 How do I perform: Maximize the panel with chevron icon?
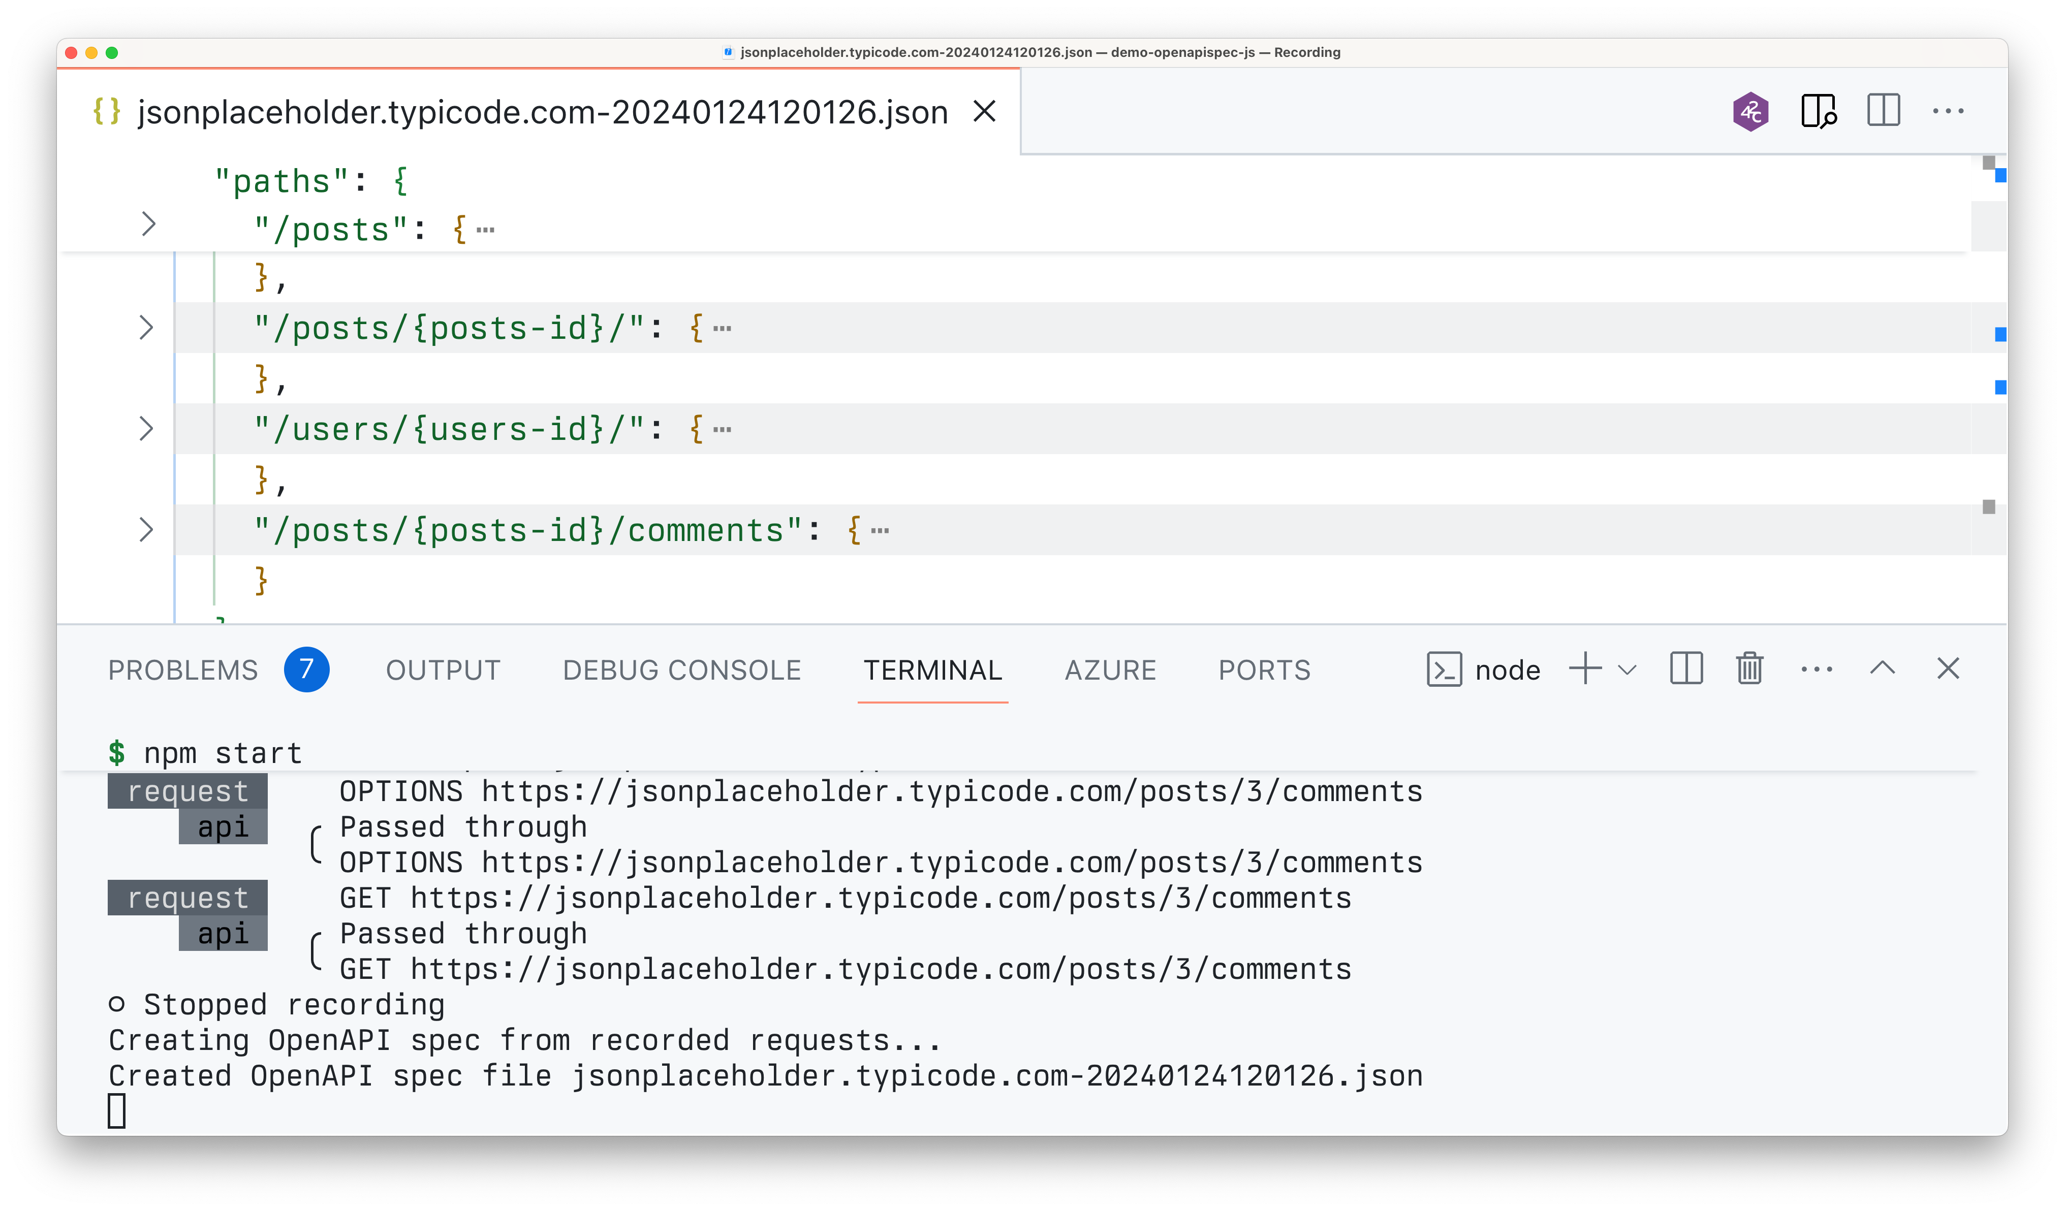[x=1882, y=668]
